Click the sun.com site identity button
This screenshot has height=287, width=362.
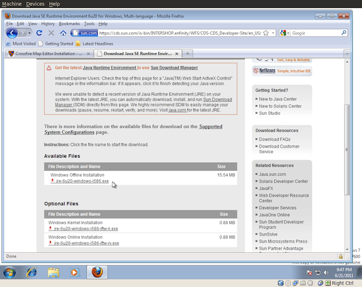pyautogui.click(x=84, y=33)
